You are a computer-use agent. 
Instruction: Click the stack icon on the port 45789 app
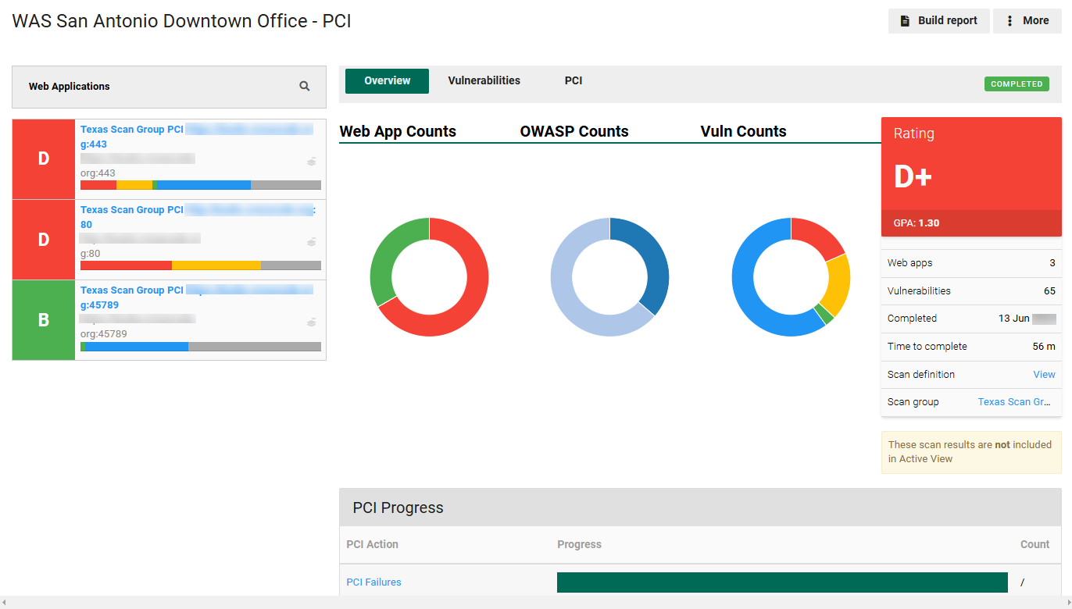coord(312,322)
